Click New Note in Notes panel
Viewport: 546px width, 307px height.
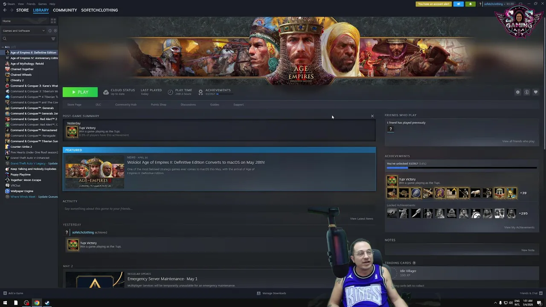(x=528, y=250)
